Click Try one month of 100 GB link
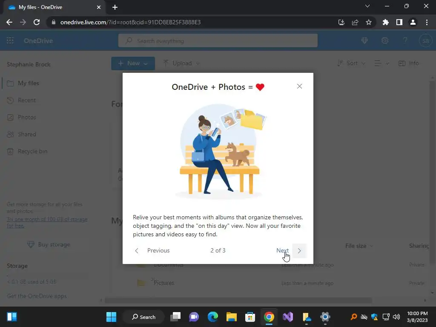The image size is (436, 327). pos(47,222)
